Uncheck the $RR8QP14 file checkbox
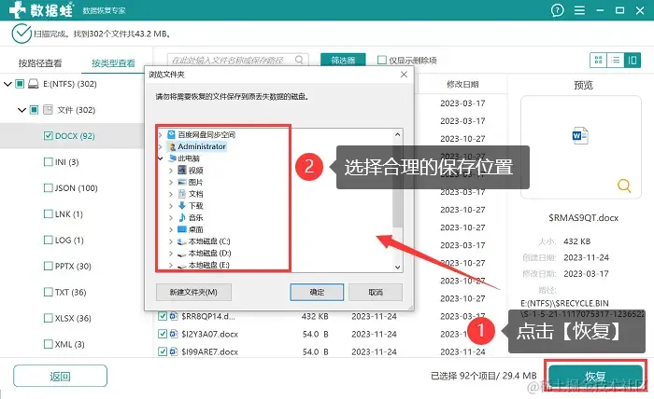 (163, 316)
